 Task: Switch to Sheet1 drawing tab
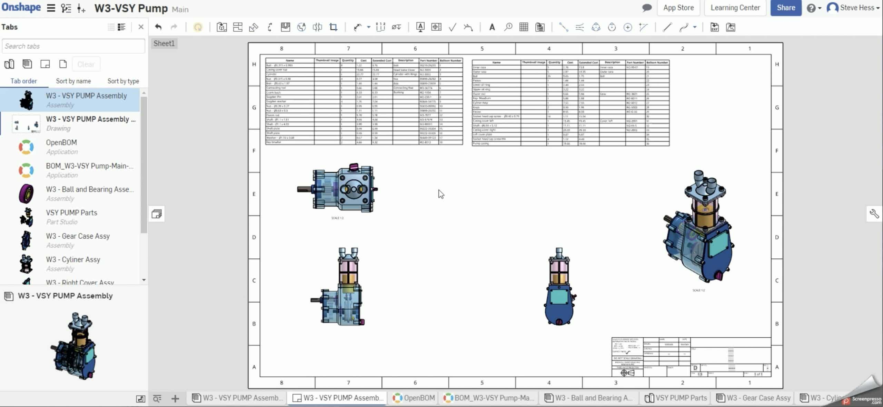pyautogui.click(x=164, y=43)
